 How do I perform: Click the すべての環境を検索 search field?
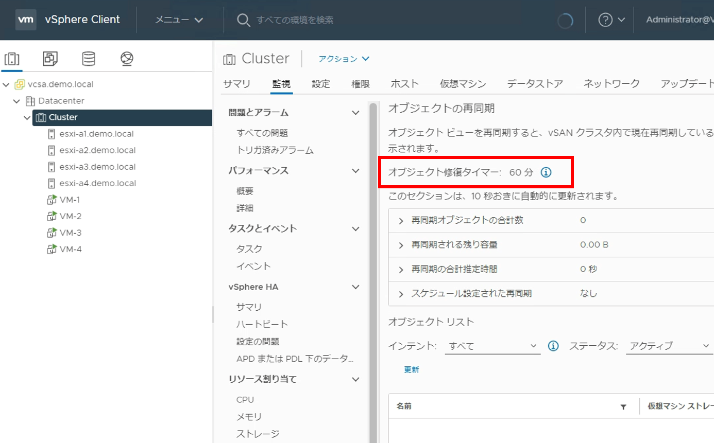[x=295, y=20]
